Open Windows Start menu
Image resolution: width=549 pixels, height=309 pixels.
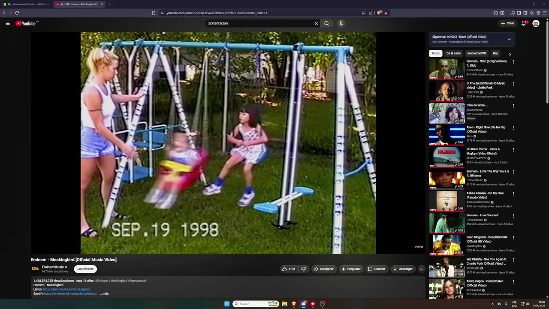tap(227, 304)
